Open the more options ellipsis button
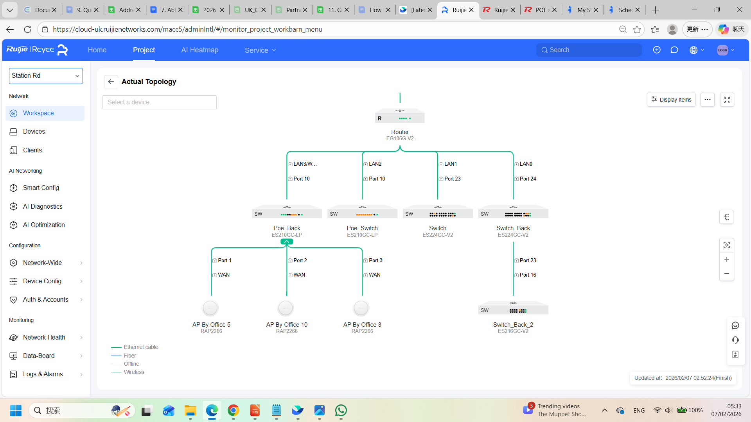This screenshot has width=751, height=422. tap(707, 100)
